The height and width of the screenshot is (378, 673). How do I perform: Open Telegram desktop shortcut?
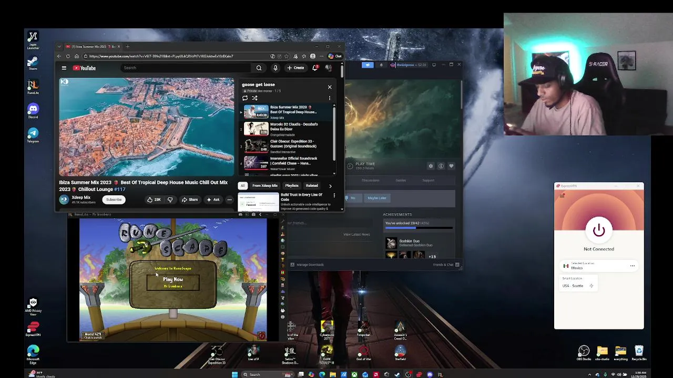pos(33,135)
